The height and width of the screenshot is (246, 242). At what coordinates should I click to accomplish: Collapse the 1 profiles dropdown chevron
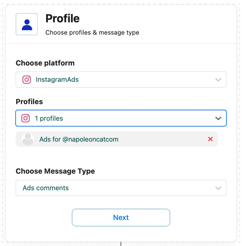218,118
